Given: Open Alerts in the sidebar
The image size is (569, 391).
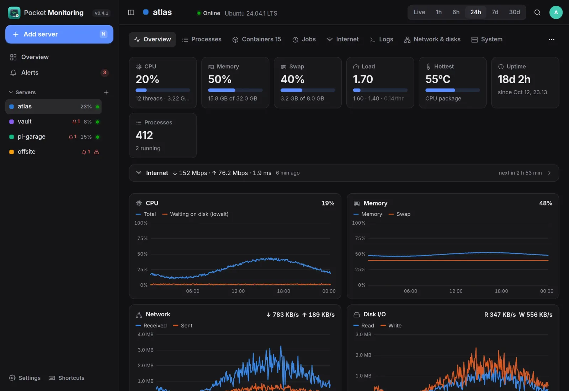Looking at the screenshot, I should pos(59,73).
